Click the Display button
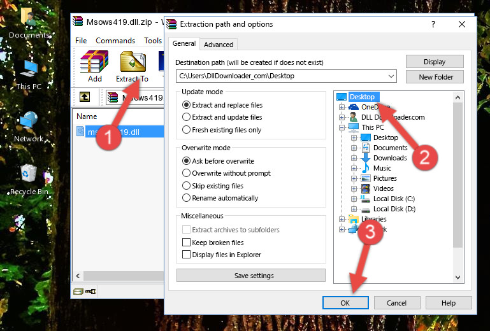This screenshot has width=490, height=331. point(435,62)
